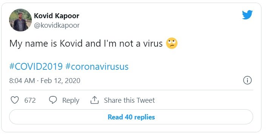This screenshot has width=266, height=138.
Task: Open the Kovid Kapoor display name
Action: (x=56, y=16)
